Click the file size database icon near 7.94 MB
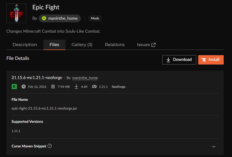Screen dimensions: 232x157 [x=53, y=87]
